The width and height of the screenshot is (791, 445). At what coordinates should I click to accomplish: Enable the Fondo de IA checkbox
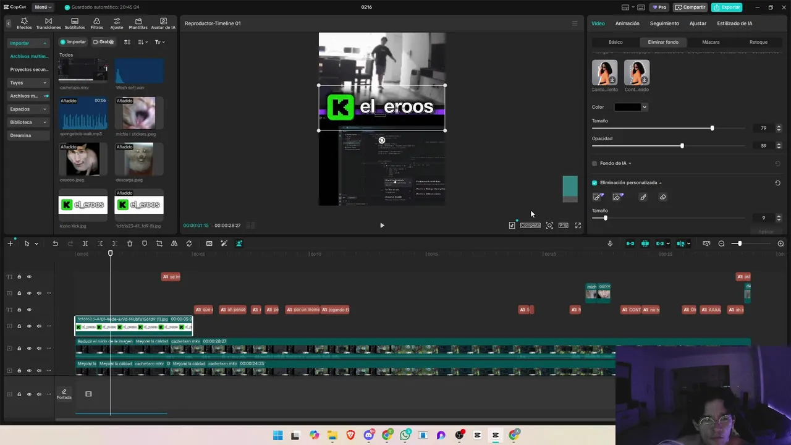tap(594, 163)
